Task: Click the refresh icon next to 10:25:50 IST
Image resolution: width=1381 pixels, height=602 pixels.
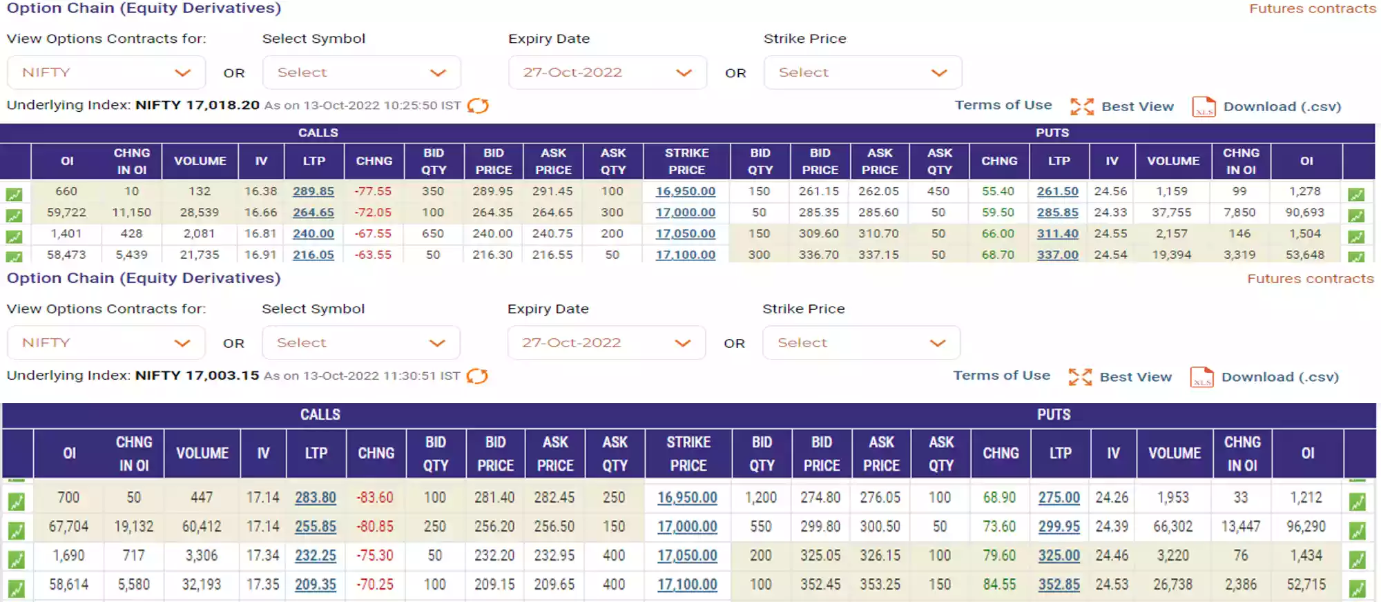Action: (x=478, y=106)
